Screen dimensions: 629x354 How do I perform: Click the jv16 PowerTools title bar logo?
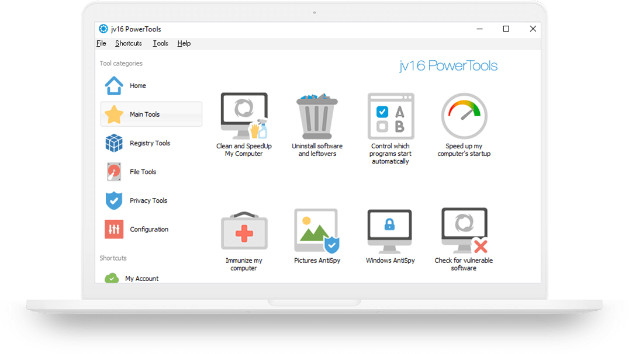click(103, 29)
